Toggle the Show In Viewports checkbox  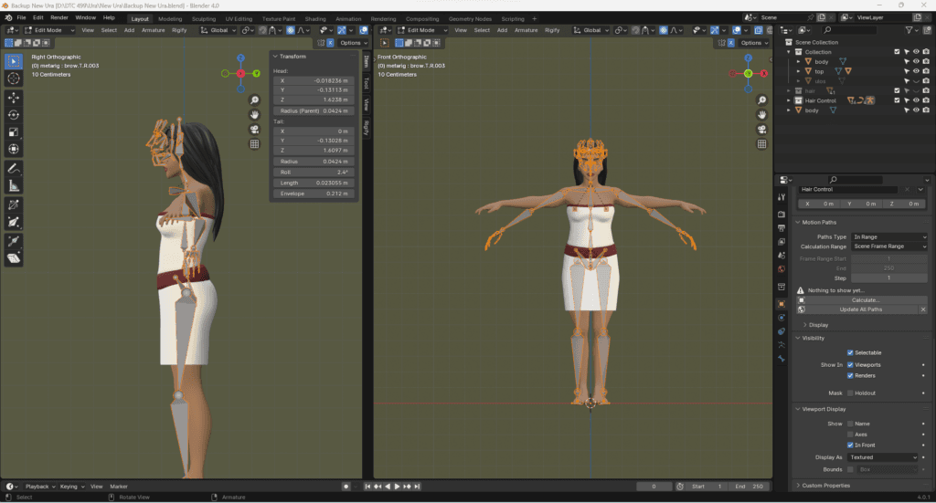(x=850, y=365)
